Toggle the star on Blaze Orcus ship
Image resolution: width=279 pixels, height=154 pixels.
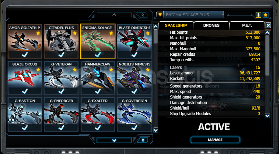[x=38, y=70]
